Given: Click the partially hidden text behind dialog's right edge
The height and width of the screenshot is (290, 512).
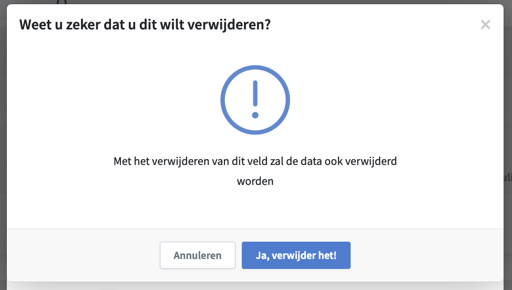Looking at the screenshot, I should (x=508, y=178).
